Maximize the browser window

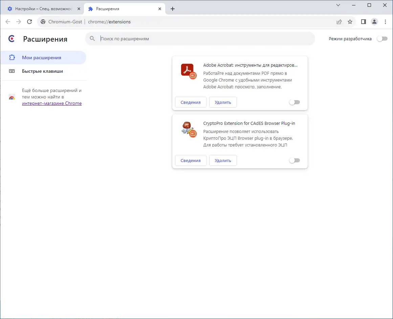pyautogui.click(x=369, y=5)
